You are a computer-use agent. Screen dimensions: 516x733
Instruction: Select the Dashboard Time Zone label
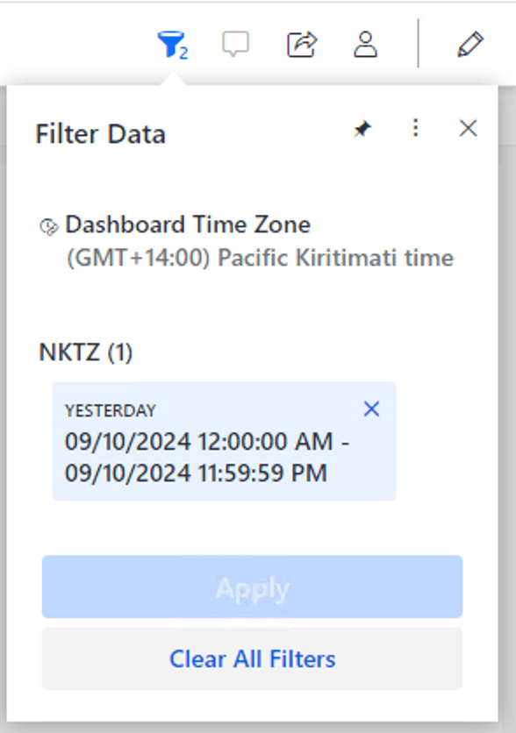188,224
